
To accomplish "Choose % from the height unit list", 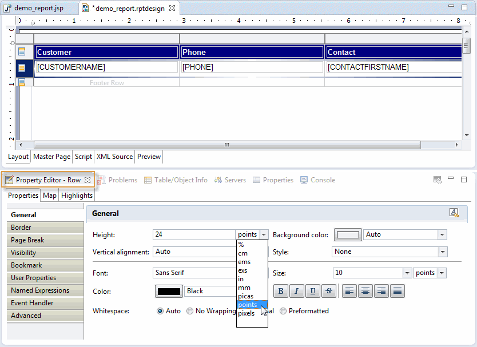I will 252,245.
